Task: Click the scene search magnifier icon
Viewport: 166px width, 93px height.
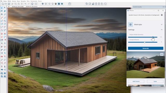Action: [x=9, y=6]
